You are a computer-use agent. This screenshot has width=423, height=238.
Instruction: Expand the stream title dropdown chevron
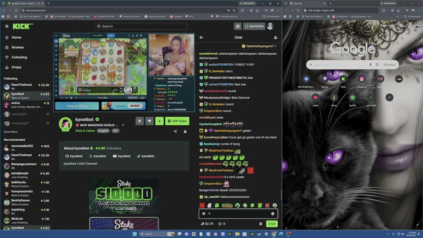(123, 125)
